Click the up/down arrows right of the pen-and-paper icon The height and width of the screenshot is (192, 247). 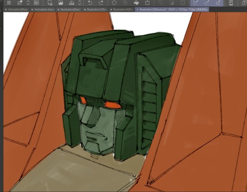click(x=28, y=3)
